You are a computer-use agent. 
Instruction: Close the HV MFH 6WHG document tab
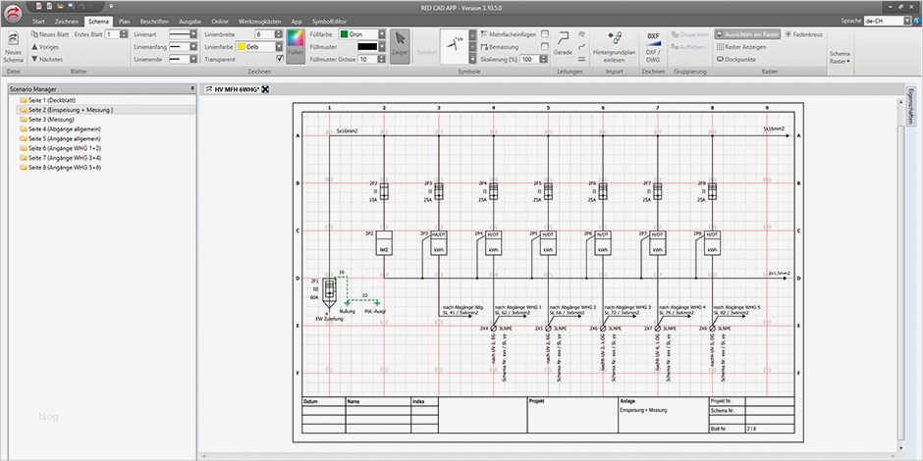click(265, 89)
